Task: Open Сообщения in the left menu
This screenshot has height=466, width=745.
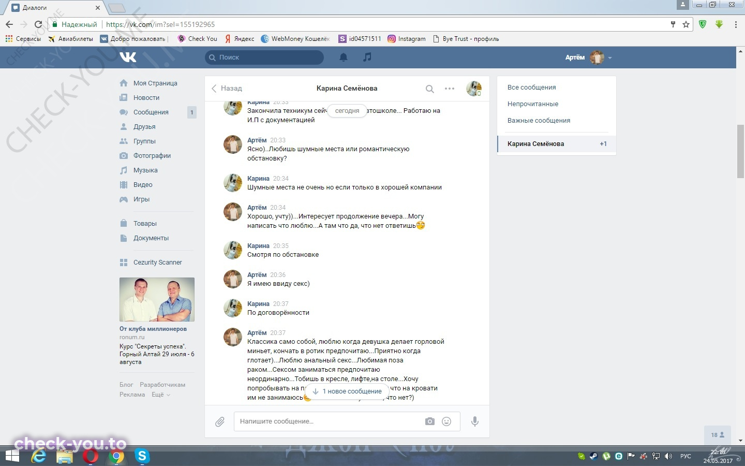Action: (x=151, y=112)
